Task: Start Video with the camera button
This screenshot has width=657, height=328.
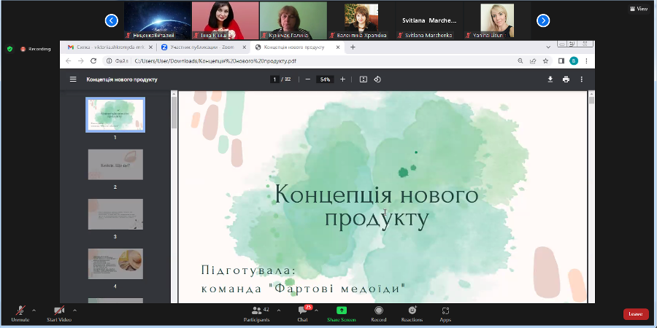Action: click(58, 312)
